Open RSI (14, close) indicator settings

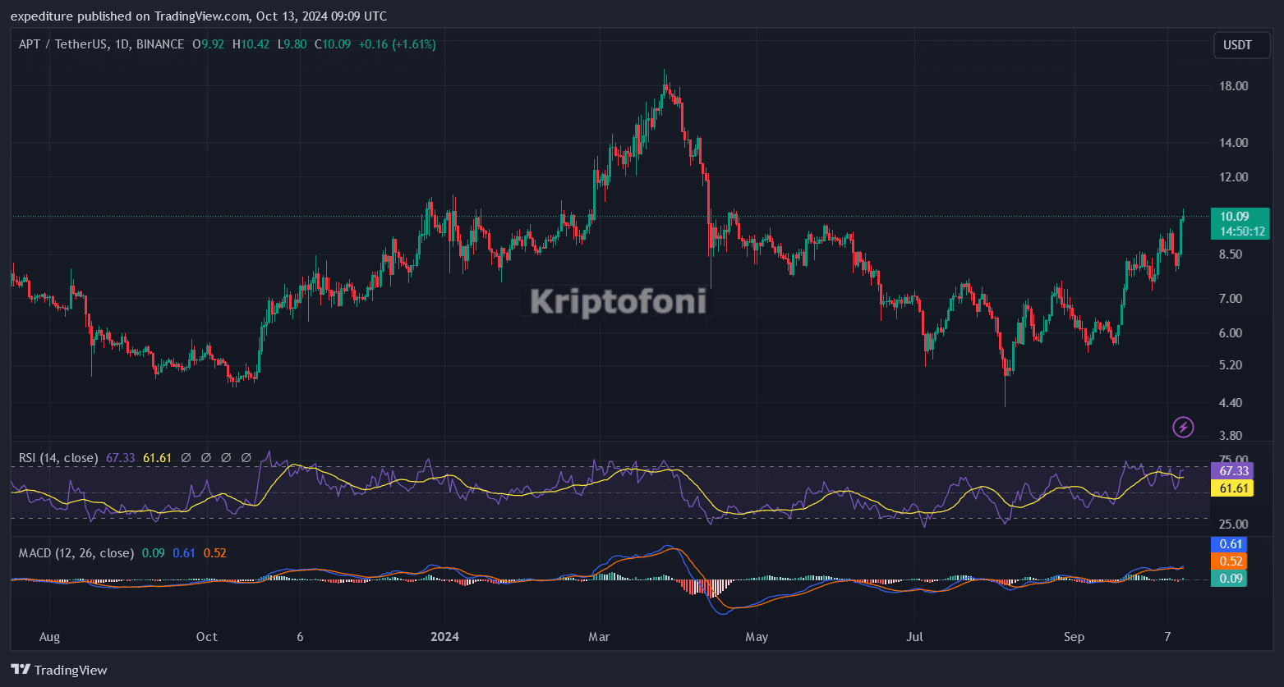58,457
